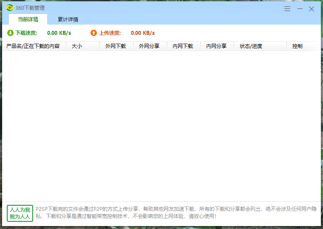Sort by 内网分享 column header

click(218, 46)
